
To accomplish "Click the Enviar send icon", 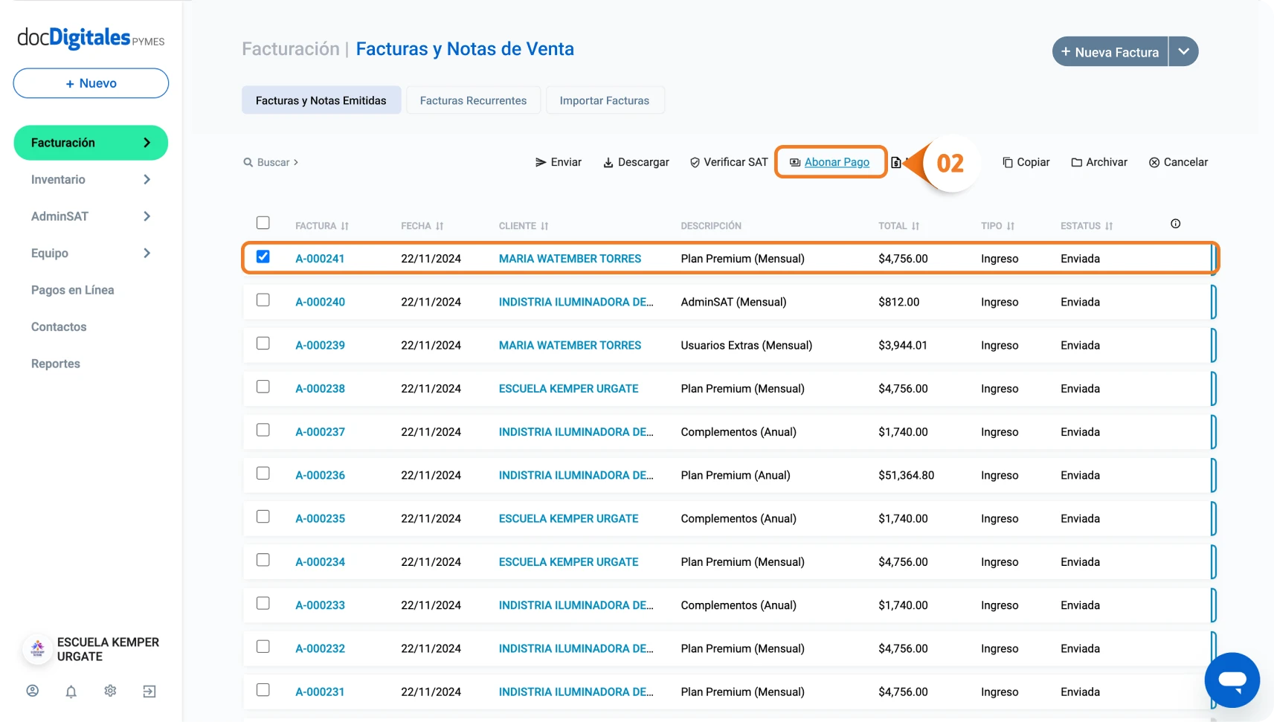I will tap(541, 163).
